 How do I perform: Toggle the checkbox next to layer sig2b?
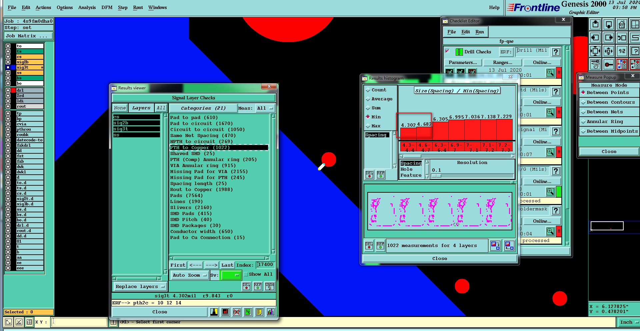tap(8, 62)
